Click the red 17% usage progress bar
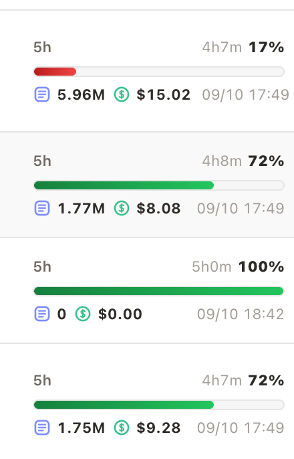The width and height of the screenshot is (294, 459). pos(158,72)
